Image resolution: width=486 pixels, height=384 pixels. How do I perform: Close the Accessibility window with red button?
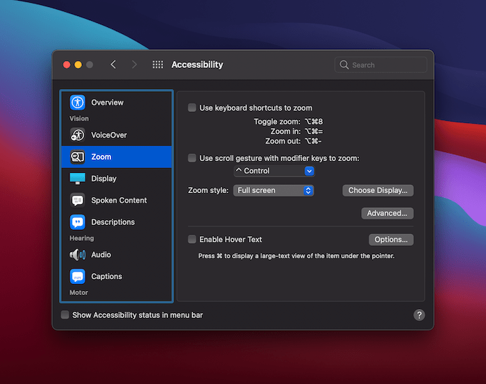tap(67, 65)
